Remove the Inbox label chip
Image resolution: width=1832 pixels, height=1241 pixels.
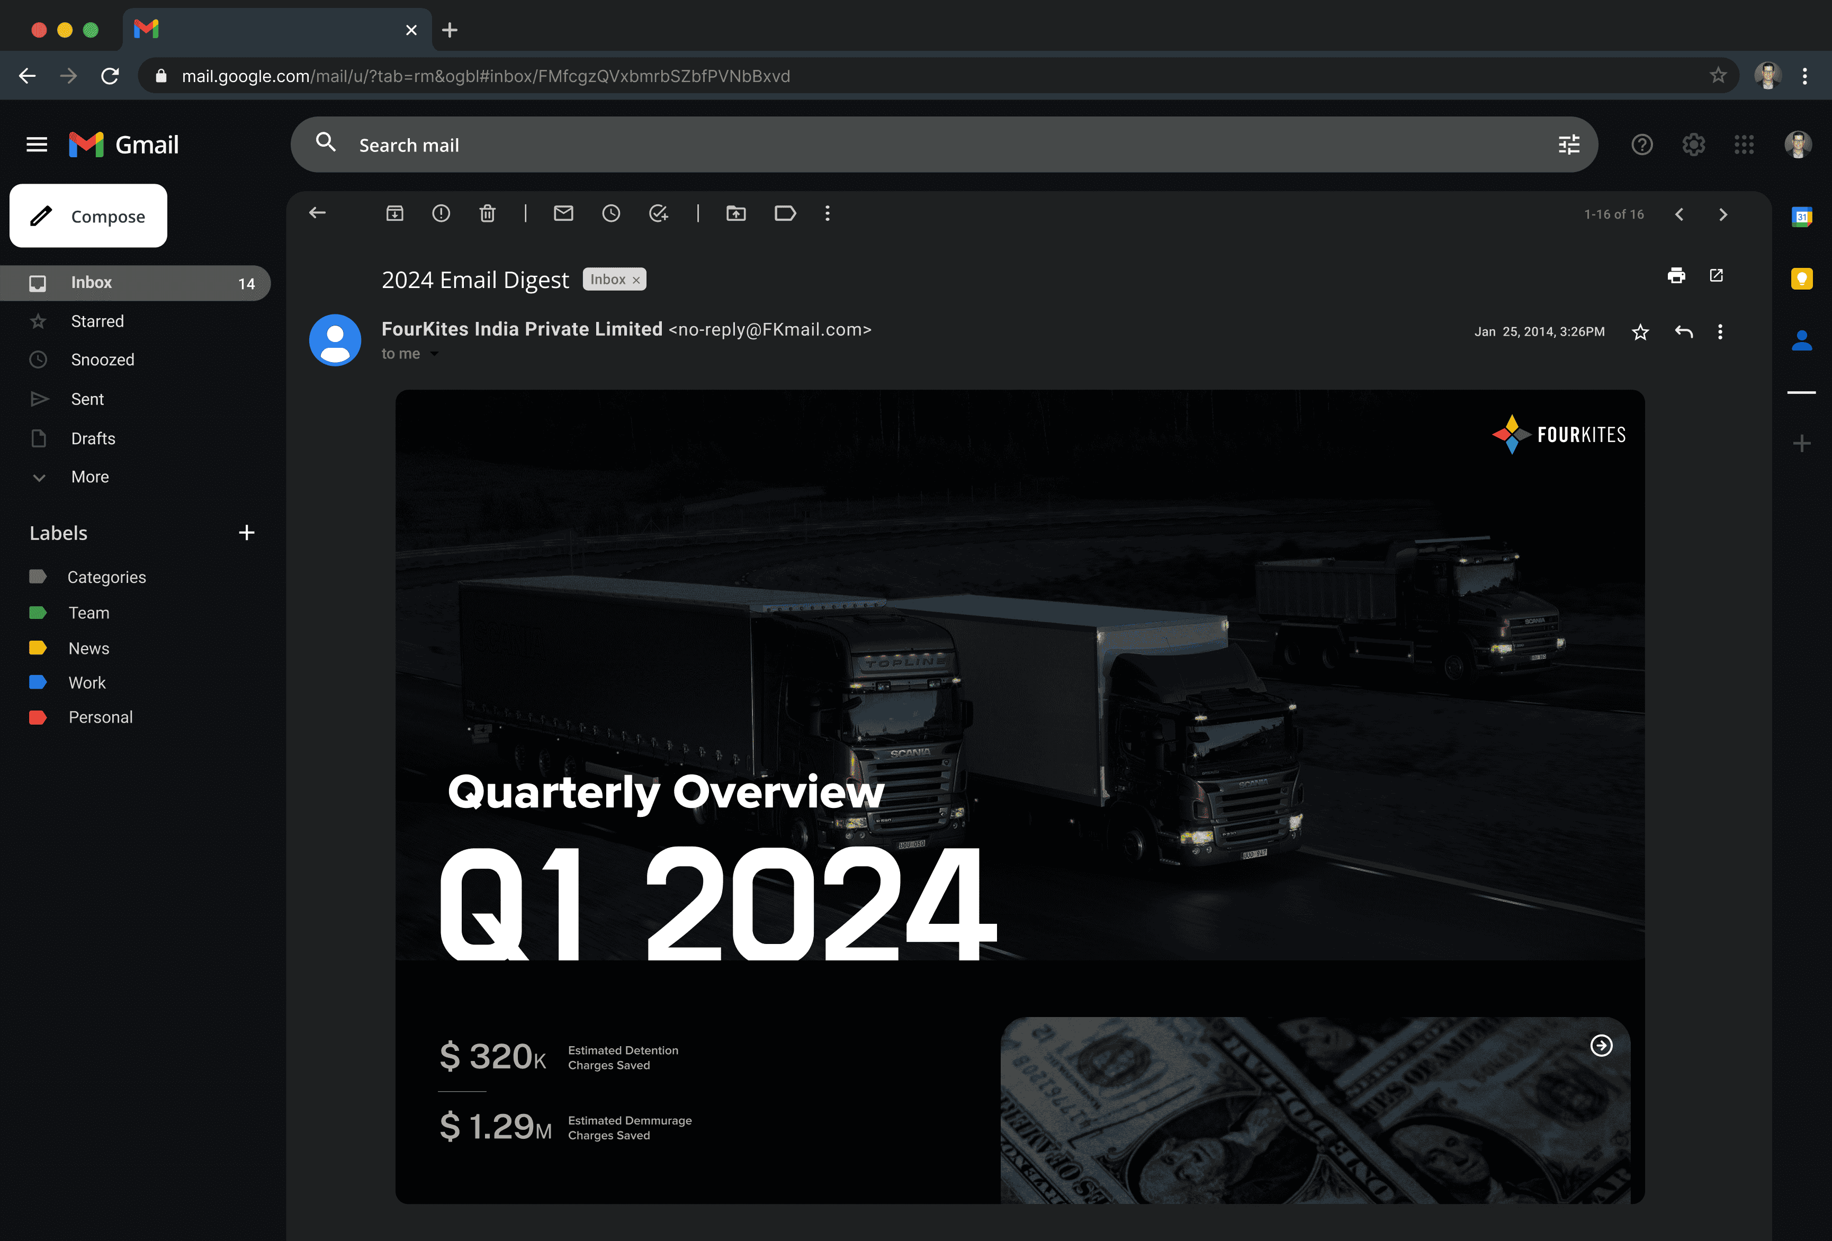click(x=636, y=280)
